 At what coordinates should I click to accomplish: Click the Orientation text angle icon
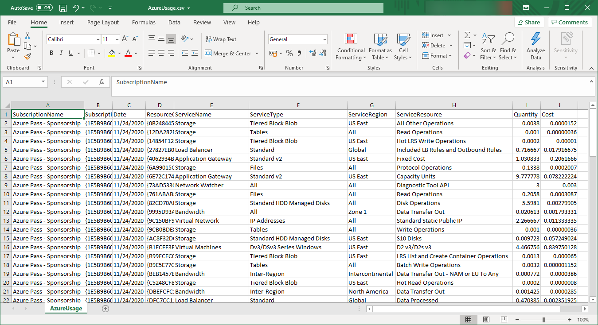tap(185, 39)
